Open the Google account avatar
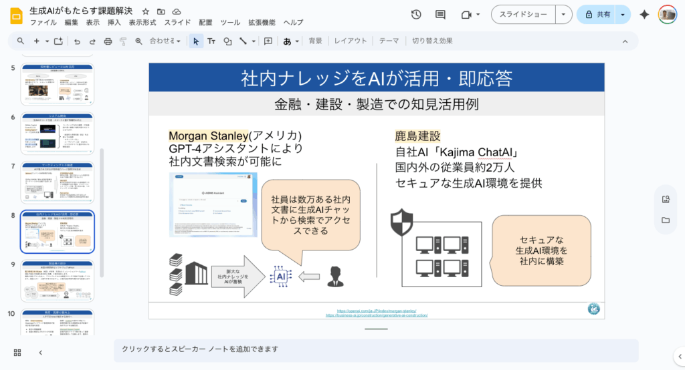This screenshot has height=370, width=685. click(x=668, y=15)
